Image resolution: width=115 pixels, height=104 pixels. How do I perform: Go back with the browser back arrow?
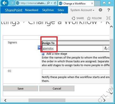5,3
